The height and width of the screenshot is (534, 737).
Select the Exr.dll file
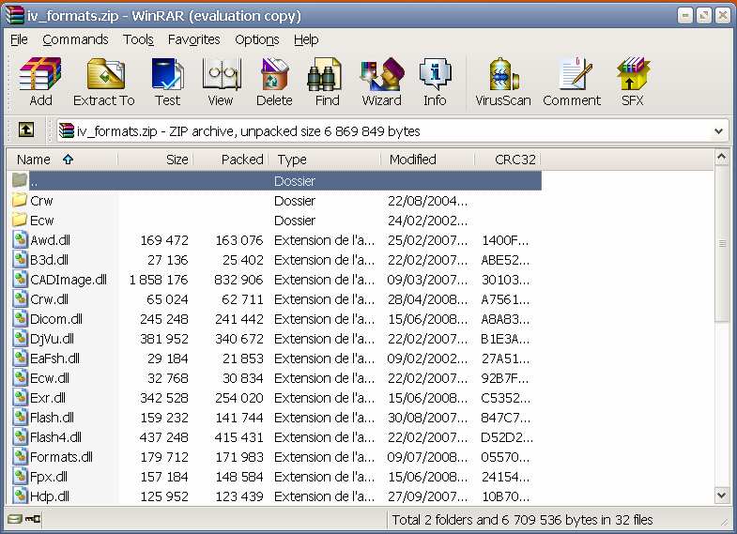(48, 398)
